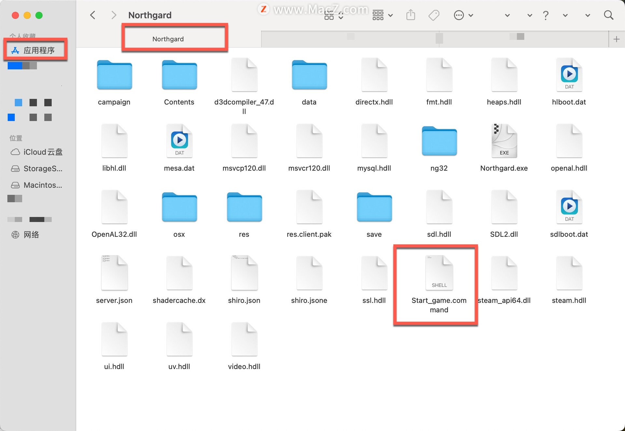
Task: Select the d3dcompiler_47.dll file
Action: [x=244, y=75]
